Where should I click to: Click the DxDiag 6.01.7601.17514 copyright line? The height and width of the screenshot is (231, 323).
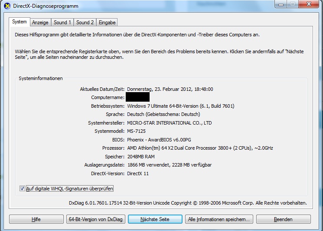[188, 203]
